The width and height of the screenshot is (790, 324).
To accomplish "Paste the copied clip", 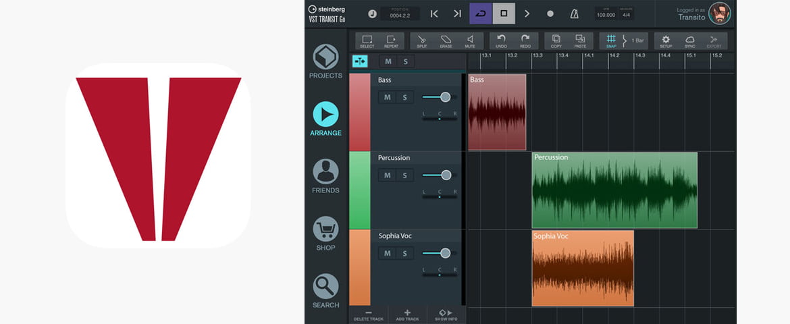I will [x=581, y=41].
